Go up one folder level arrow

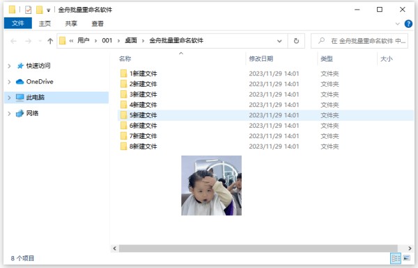[50, 41]
